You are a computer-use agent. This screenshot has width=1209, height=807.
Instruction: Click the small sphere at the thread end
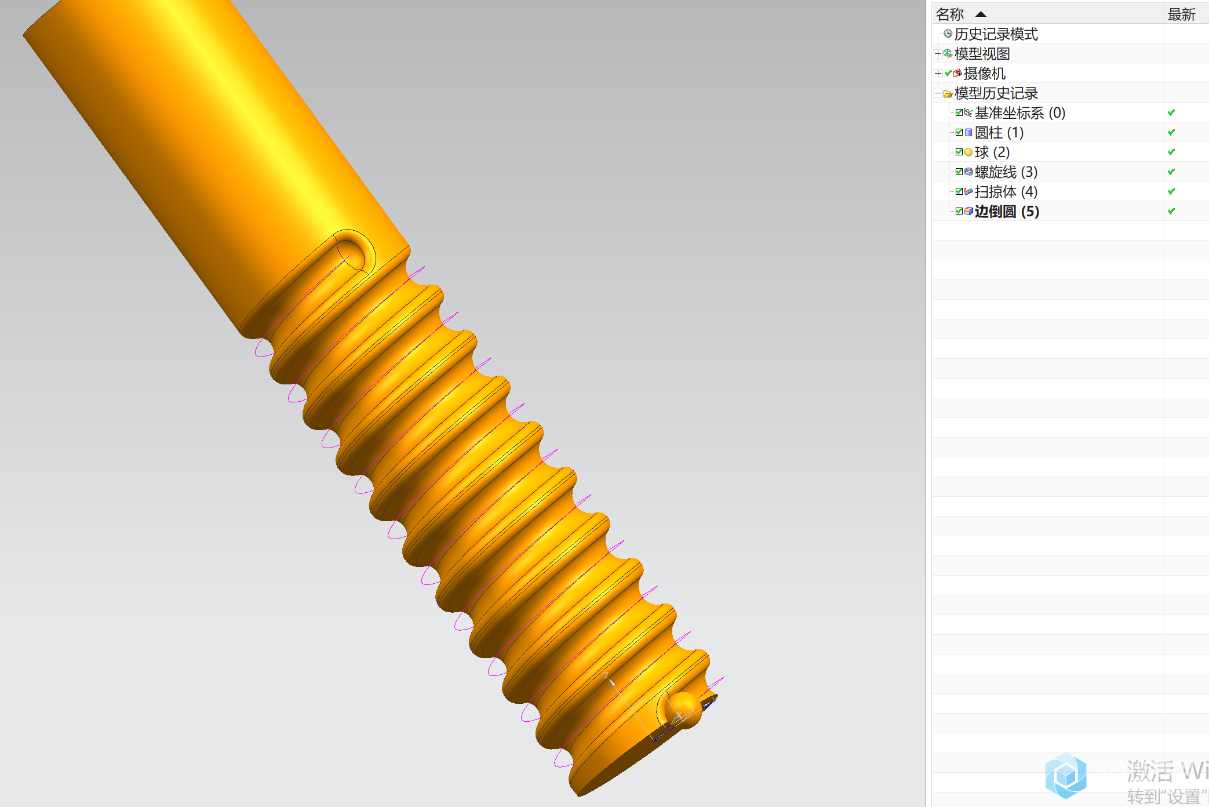pos(684,710)
